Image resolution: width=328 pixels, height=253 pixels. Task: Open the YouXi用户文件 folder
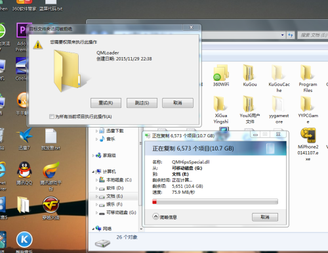click(250, 110)
